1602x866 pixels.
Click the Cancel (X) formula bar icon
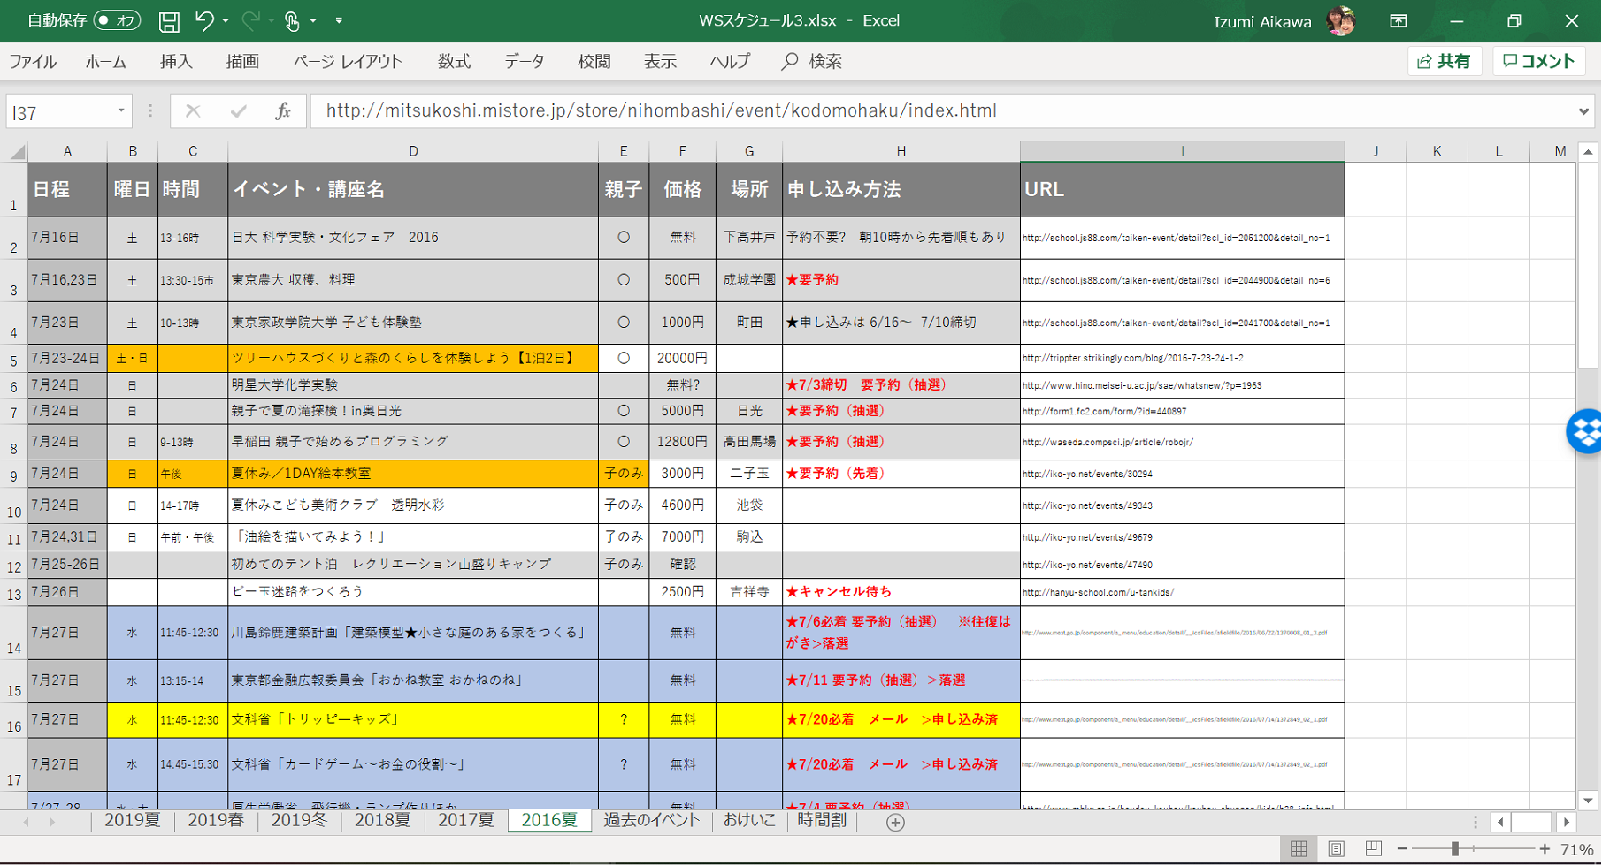193,111
